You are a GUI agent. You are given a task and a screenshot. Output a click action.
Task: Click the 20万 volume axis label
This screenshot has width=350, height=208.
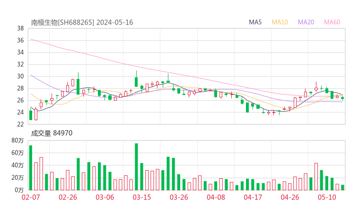click(x=17, y=178)
